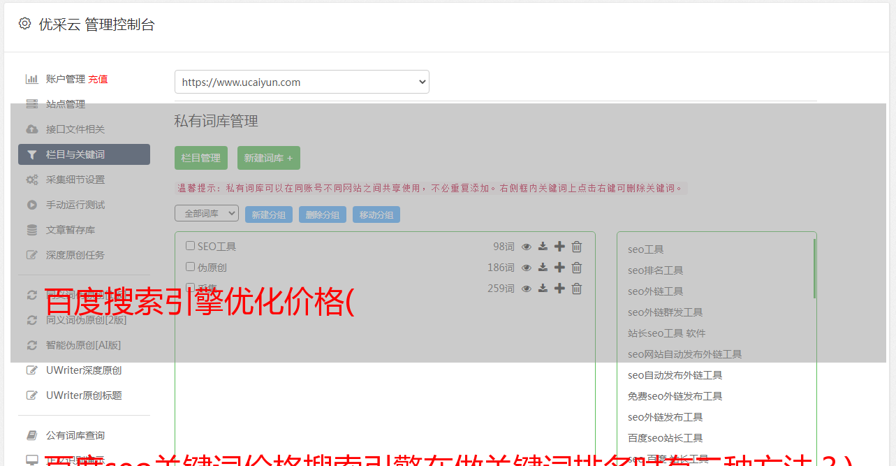Download the SEO工具 keyword library
The image size is (896, 466).
point(543,247)
